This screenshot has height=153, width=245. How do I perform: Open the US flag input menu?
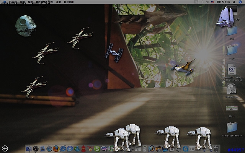pyautogui.click(x=213, y=2)
